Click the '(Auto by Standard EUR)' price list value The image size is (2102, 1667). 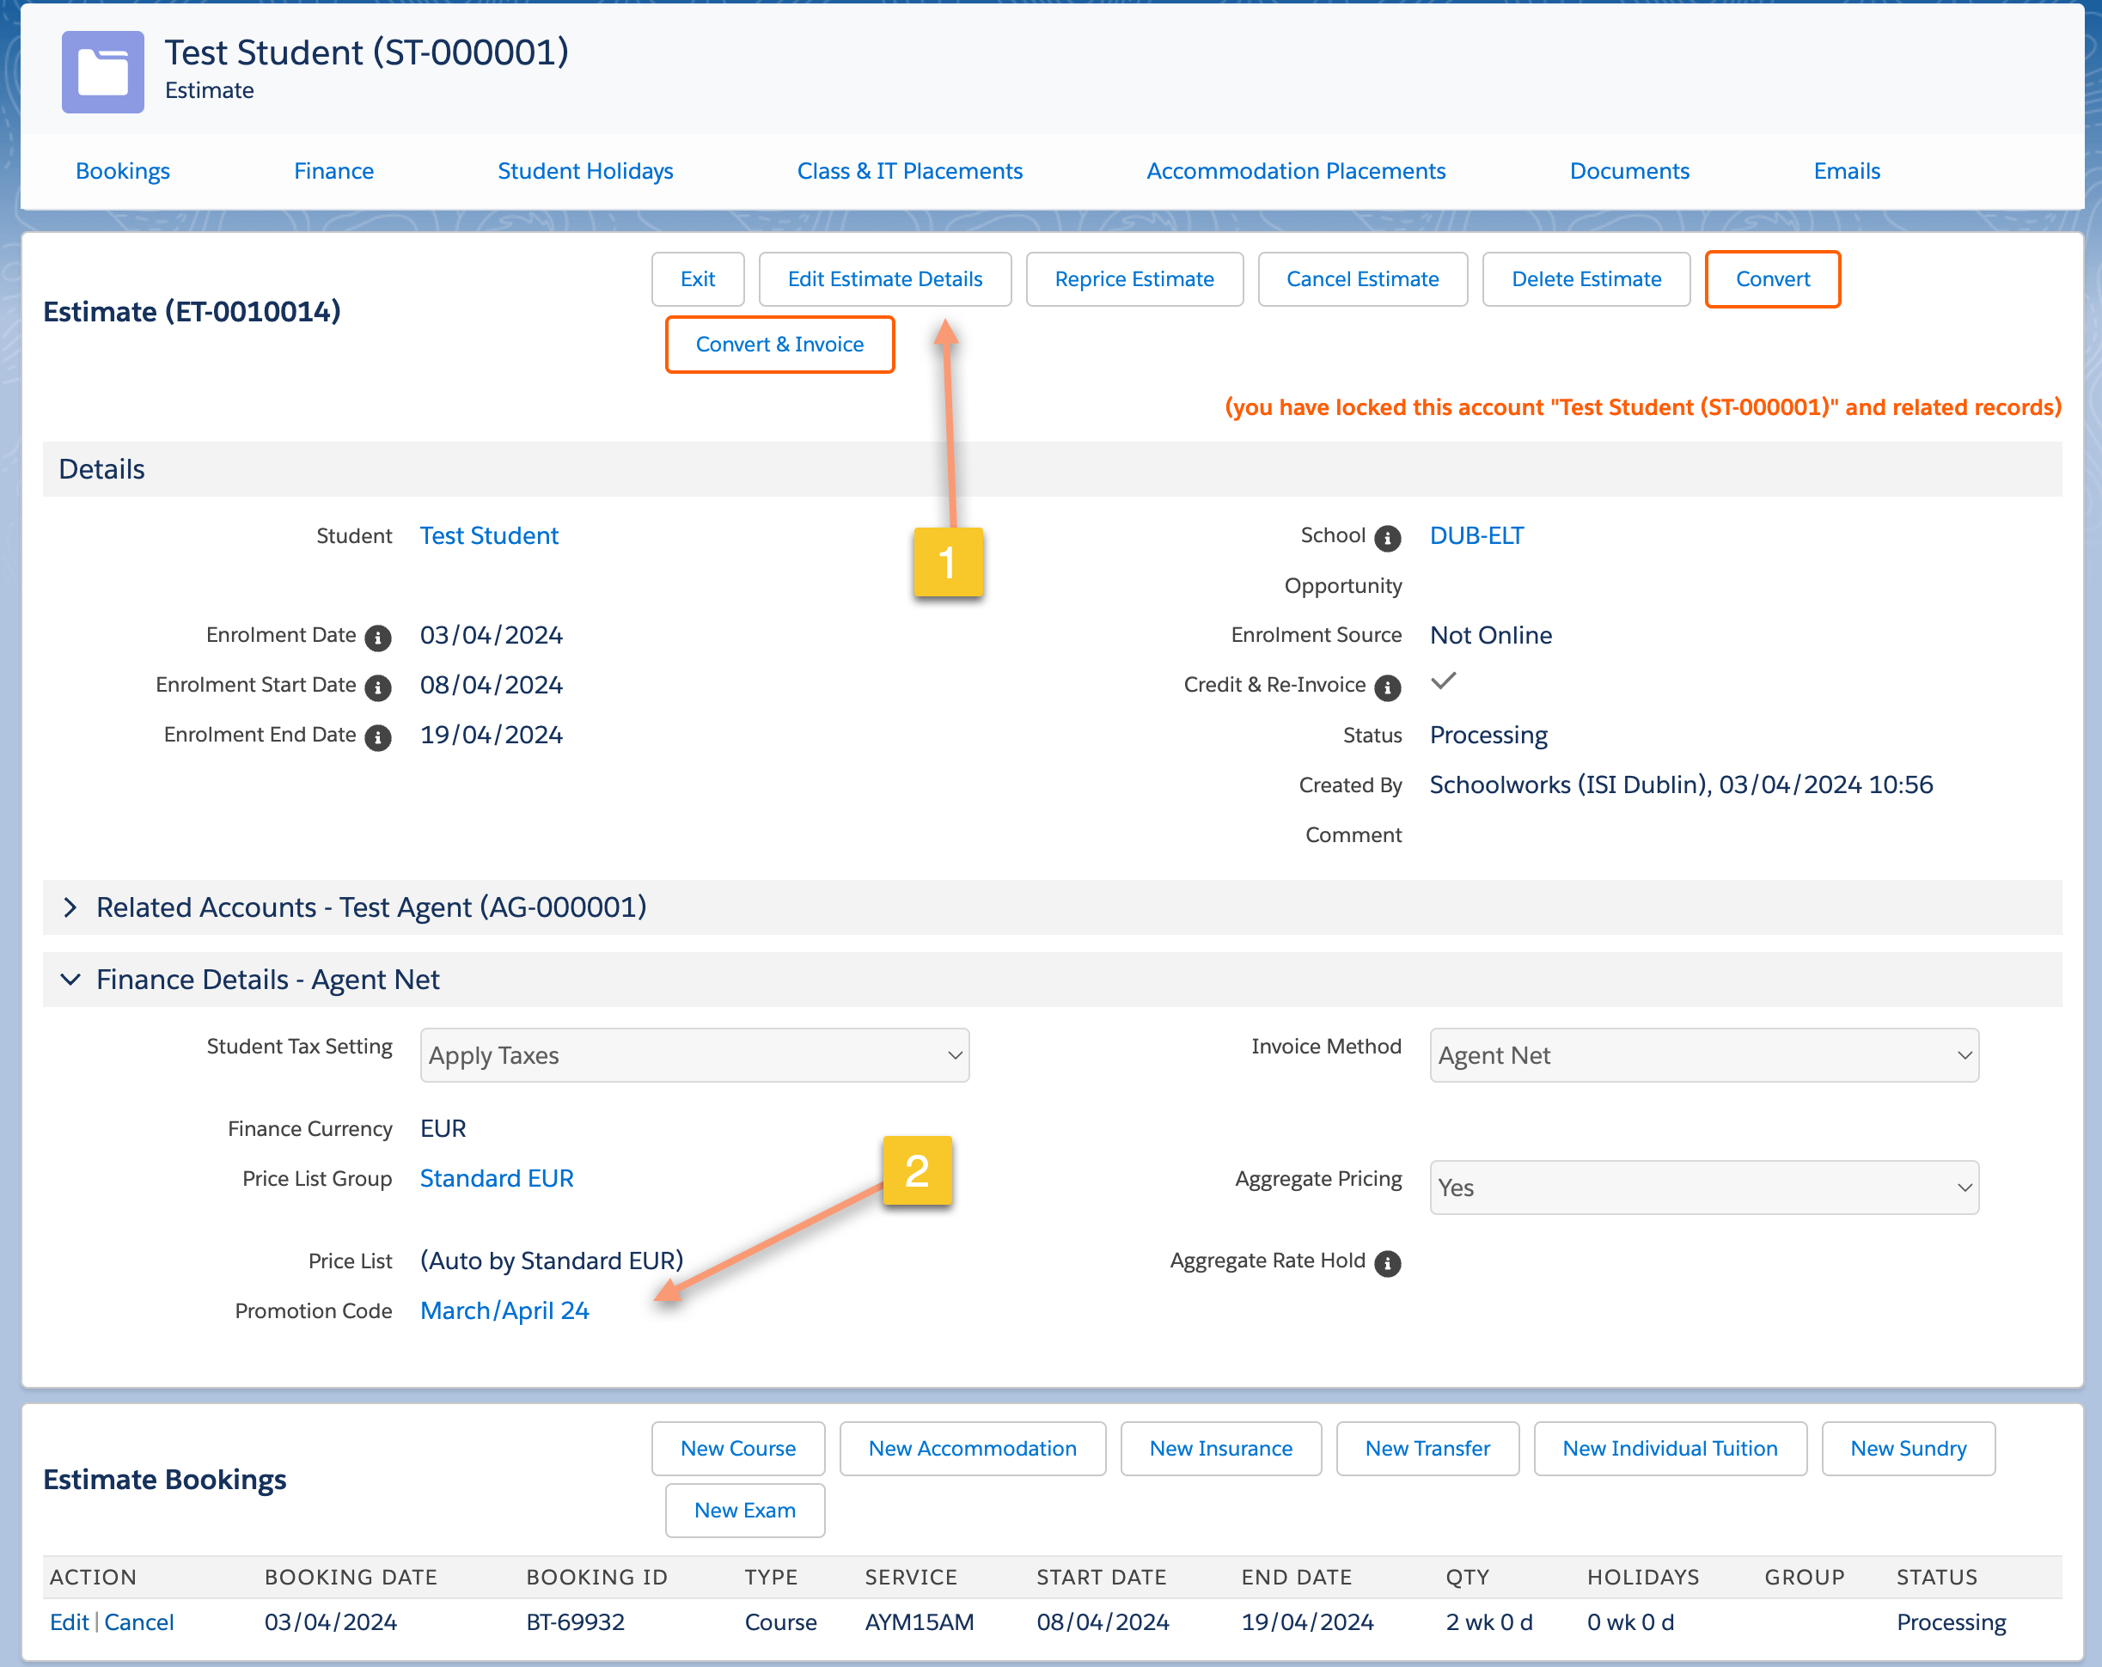click(551, 1261)
